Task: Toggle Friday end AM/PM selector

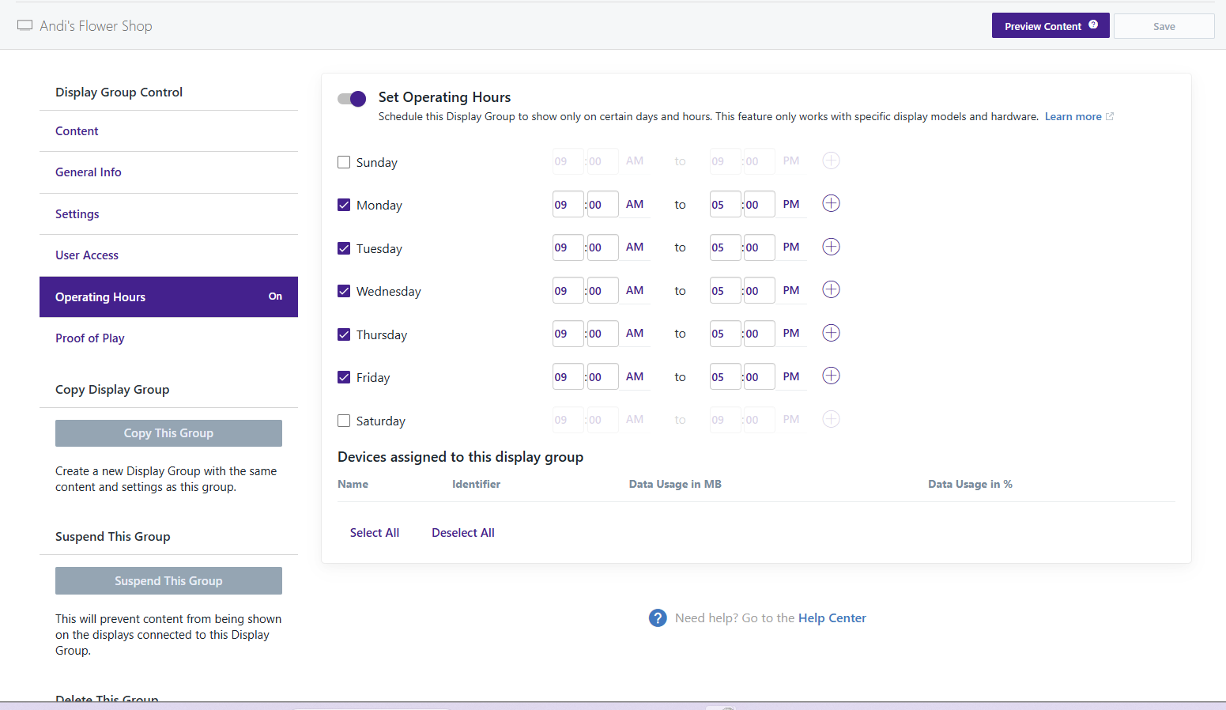Action: tap(791, 376)
